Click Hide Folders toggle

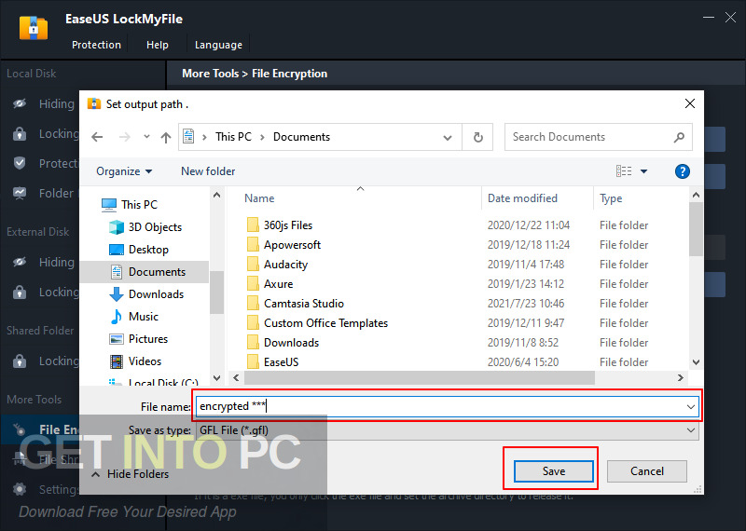[130, 474]
